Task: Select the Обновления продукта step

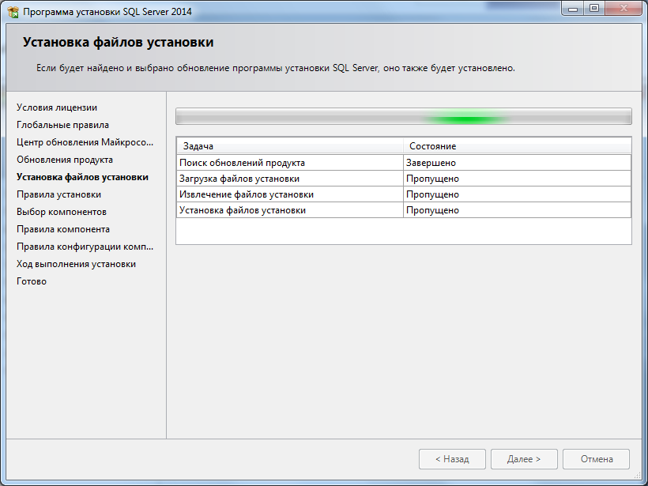Action: coord(65,160)
